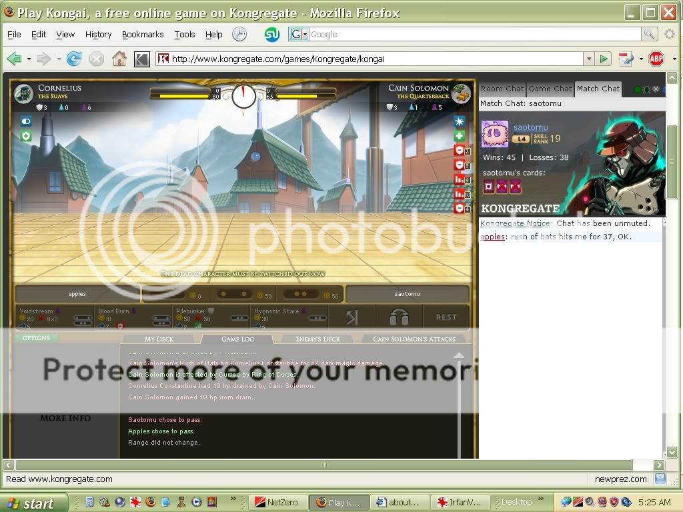Image resolution: width=683 pixels, height=512 pixels.
Task: Click the StumbleUpon toolbar icon
Action: tap(272, 35)
